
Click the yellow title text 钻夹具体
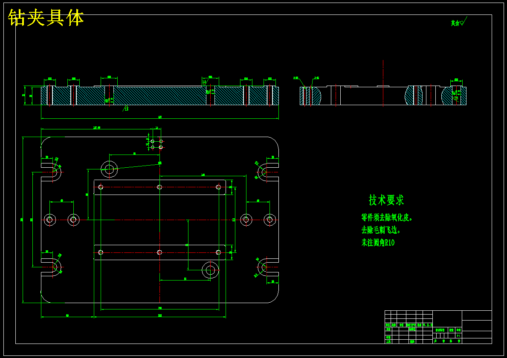pyautogui.click(x=46, y=18)
